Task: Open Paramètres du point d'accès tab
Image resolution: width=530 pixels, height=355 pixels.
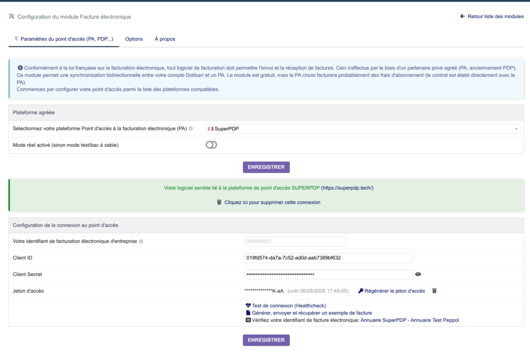Action: (64, 39)
